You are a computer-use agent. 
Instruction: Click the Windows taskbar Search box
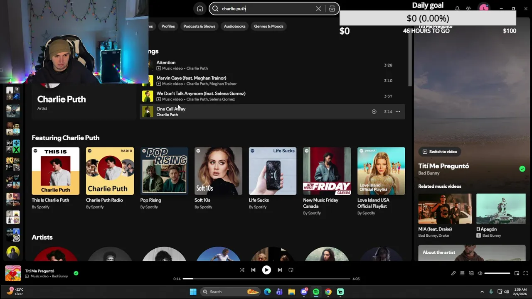(229, 292)
